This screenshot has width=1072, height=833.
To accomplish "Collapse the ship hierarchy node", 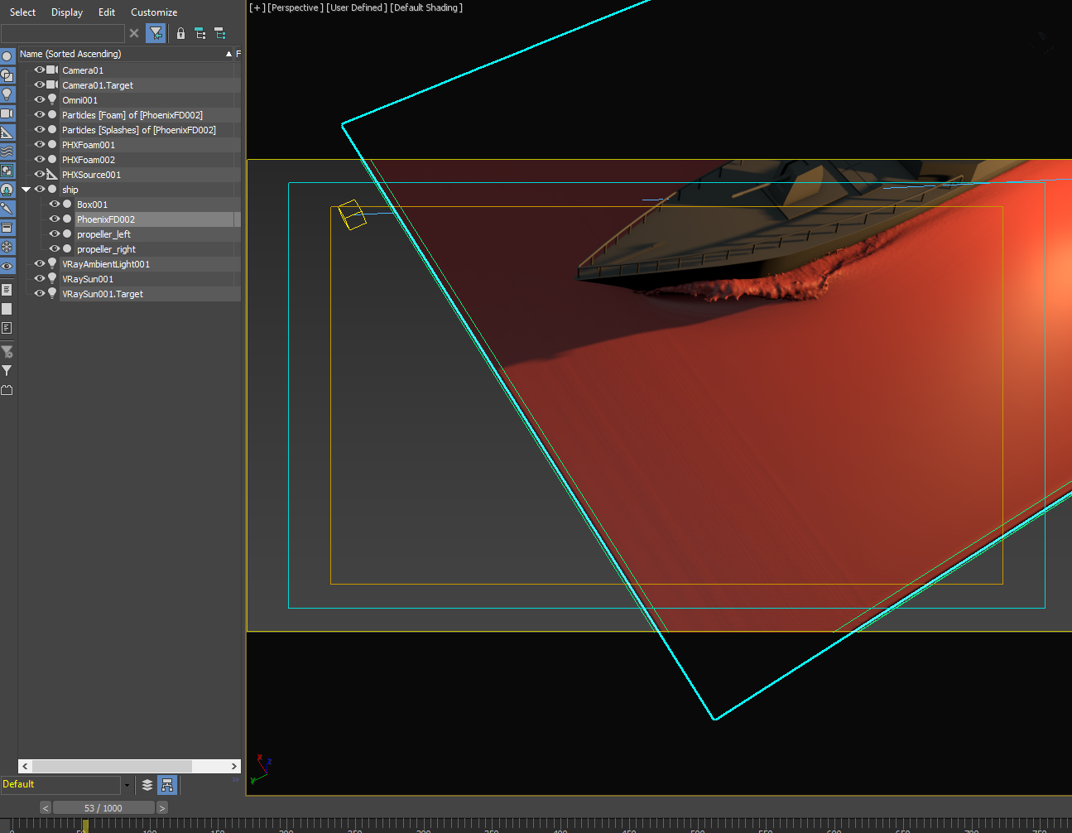I will [26, 190].
